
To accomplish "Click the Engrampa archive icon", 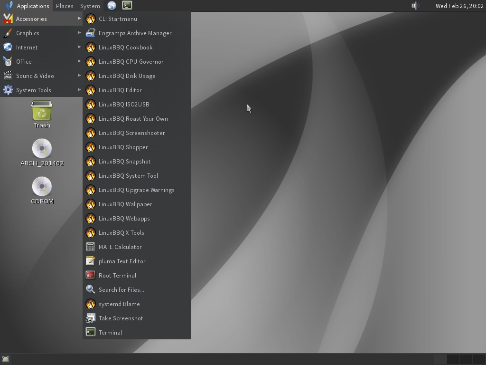I will [91, 33].
